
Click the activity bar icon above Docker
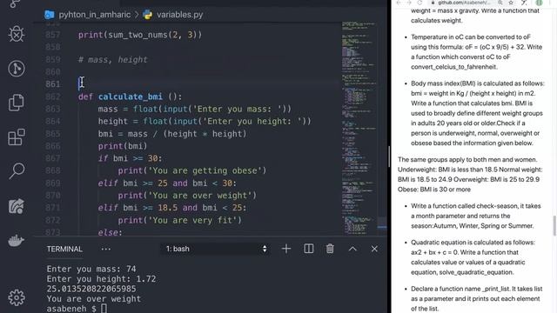17,206
